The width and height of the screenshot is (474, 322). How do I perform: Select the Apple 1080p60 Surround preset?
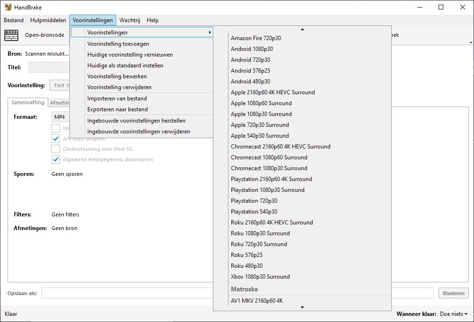[x=261, y=103]
